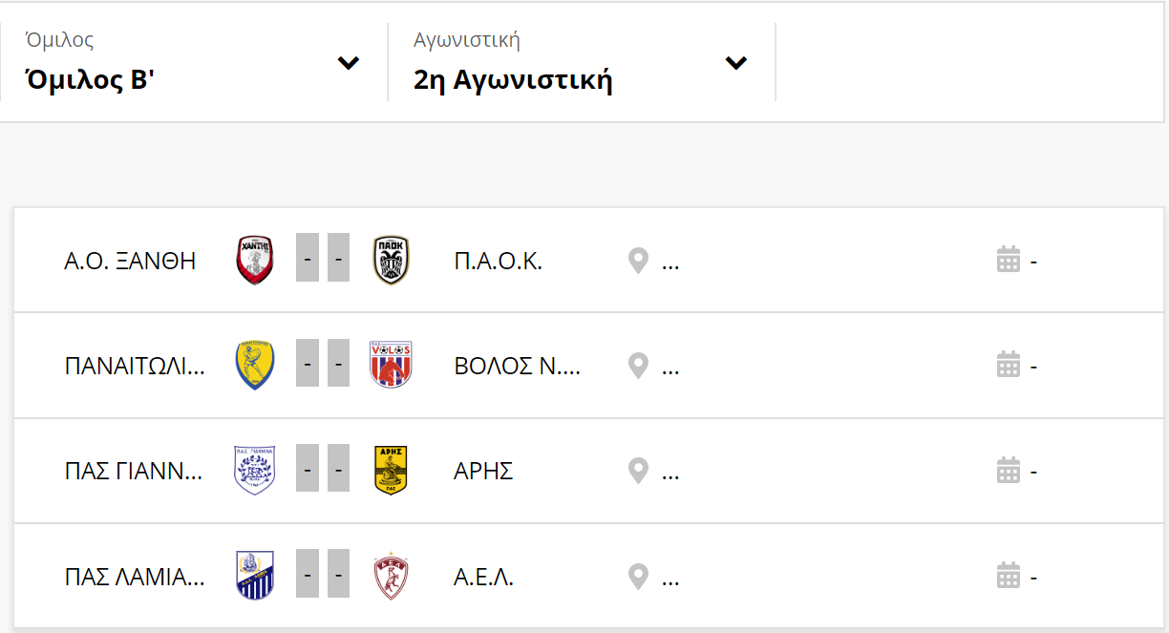Viewport: 1169px width, 633px height.
Task: Click the ΑΡΗΣ yellow crest
Action: point(391,471)
